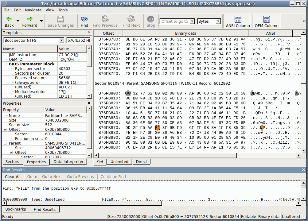
Task: Collapse the BIOS Parameter Block node
Action: pos(5,64)
